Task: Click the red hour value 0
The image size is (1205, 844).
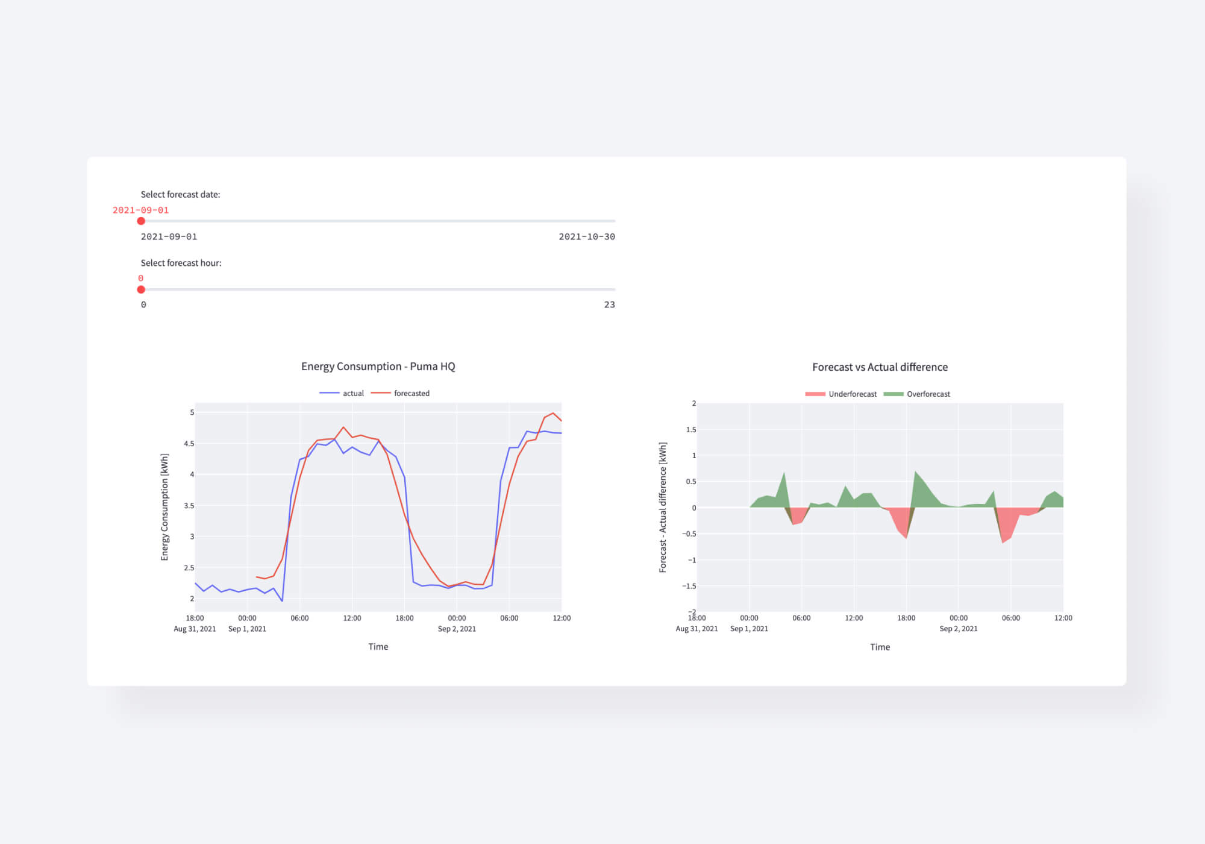Action: 141,279
